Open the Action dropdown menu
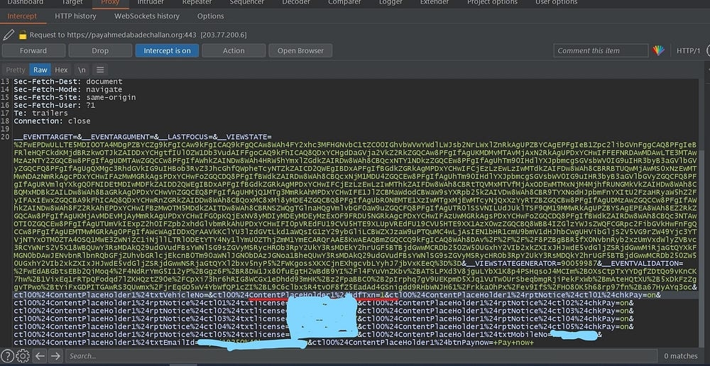Viewport: 710px width, 366px height. click(x=234, y=50)
